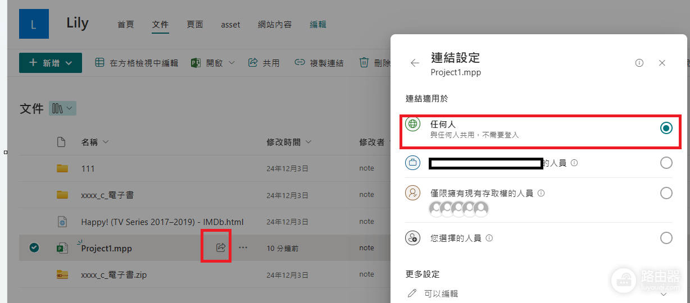Viewport: 690px width, 303px height.
Task: Click info icon beside 僅限擁有現有存取權的人員
Action: 541,193
